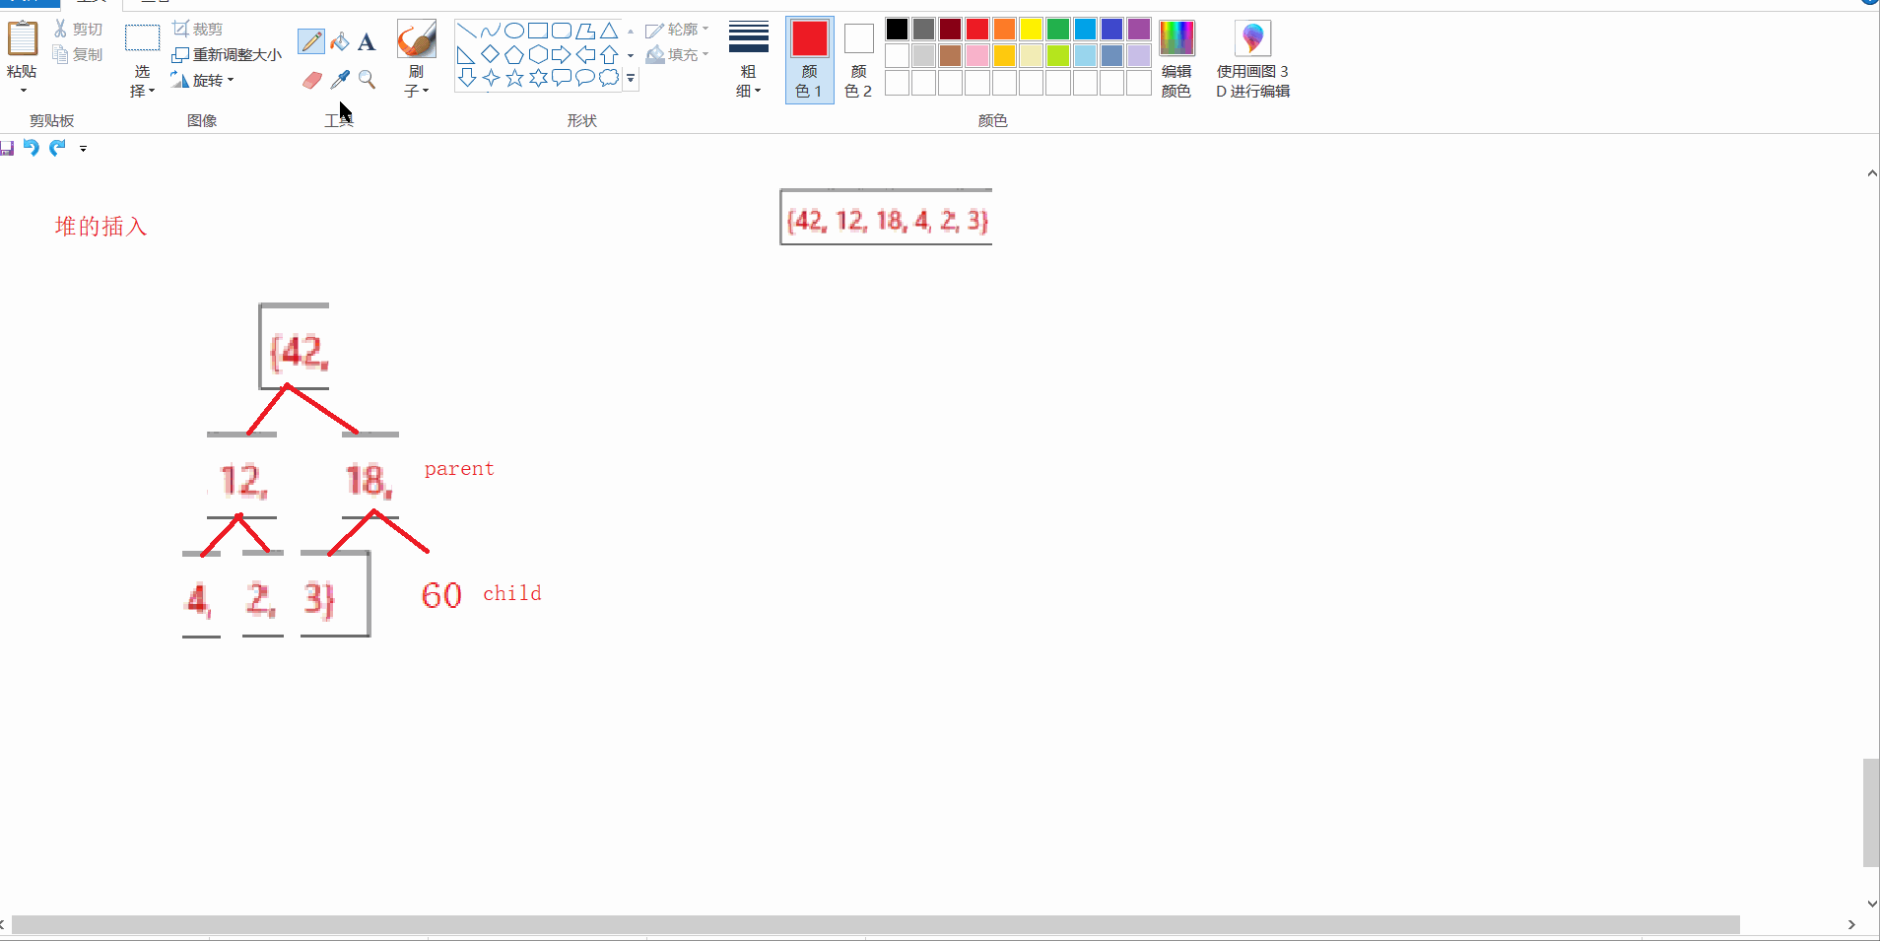Choose the purple color swatch

(1139, 29)
